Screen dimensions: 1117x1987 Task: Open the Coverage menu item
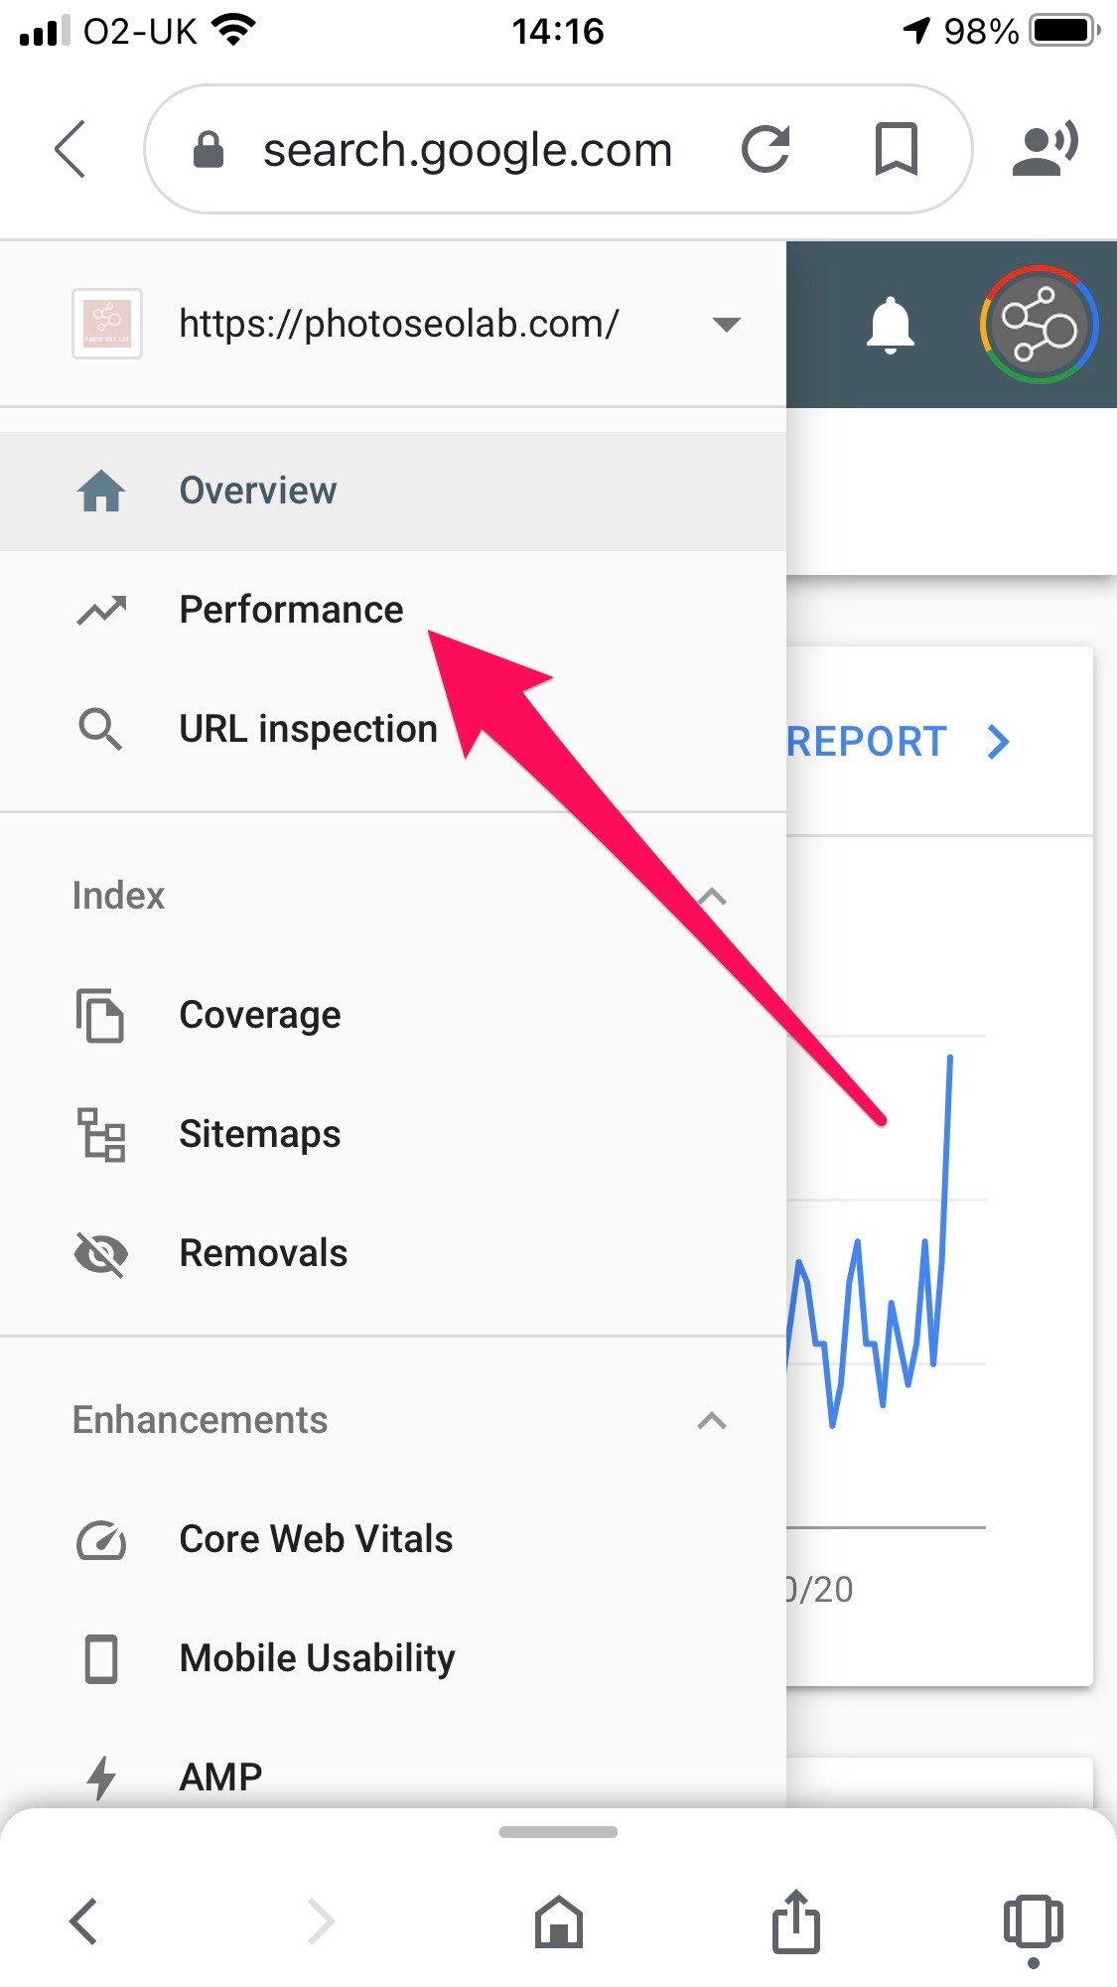pyautogui.click(x=393, y=1015)
